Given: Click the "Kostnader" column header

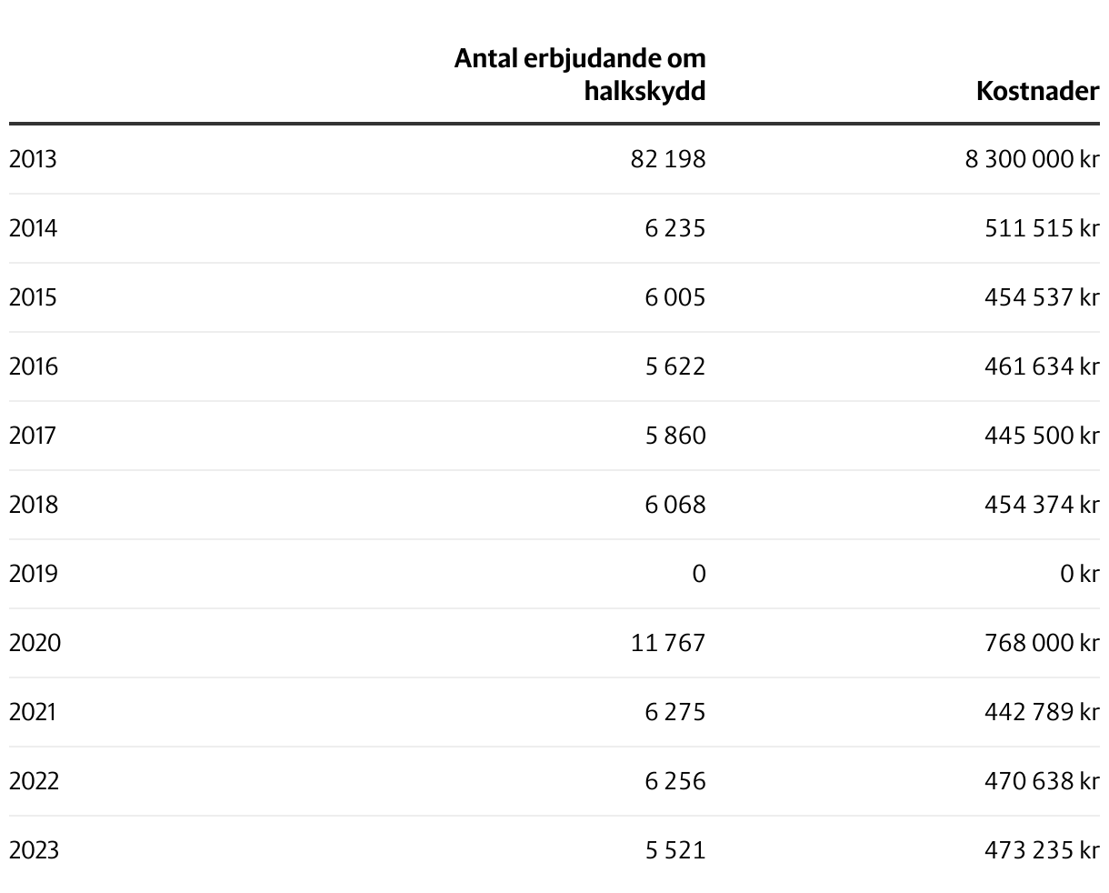Looking at the screenshot, I should click(1037, 91).
